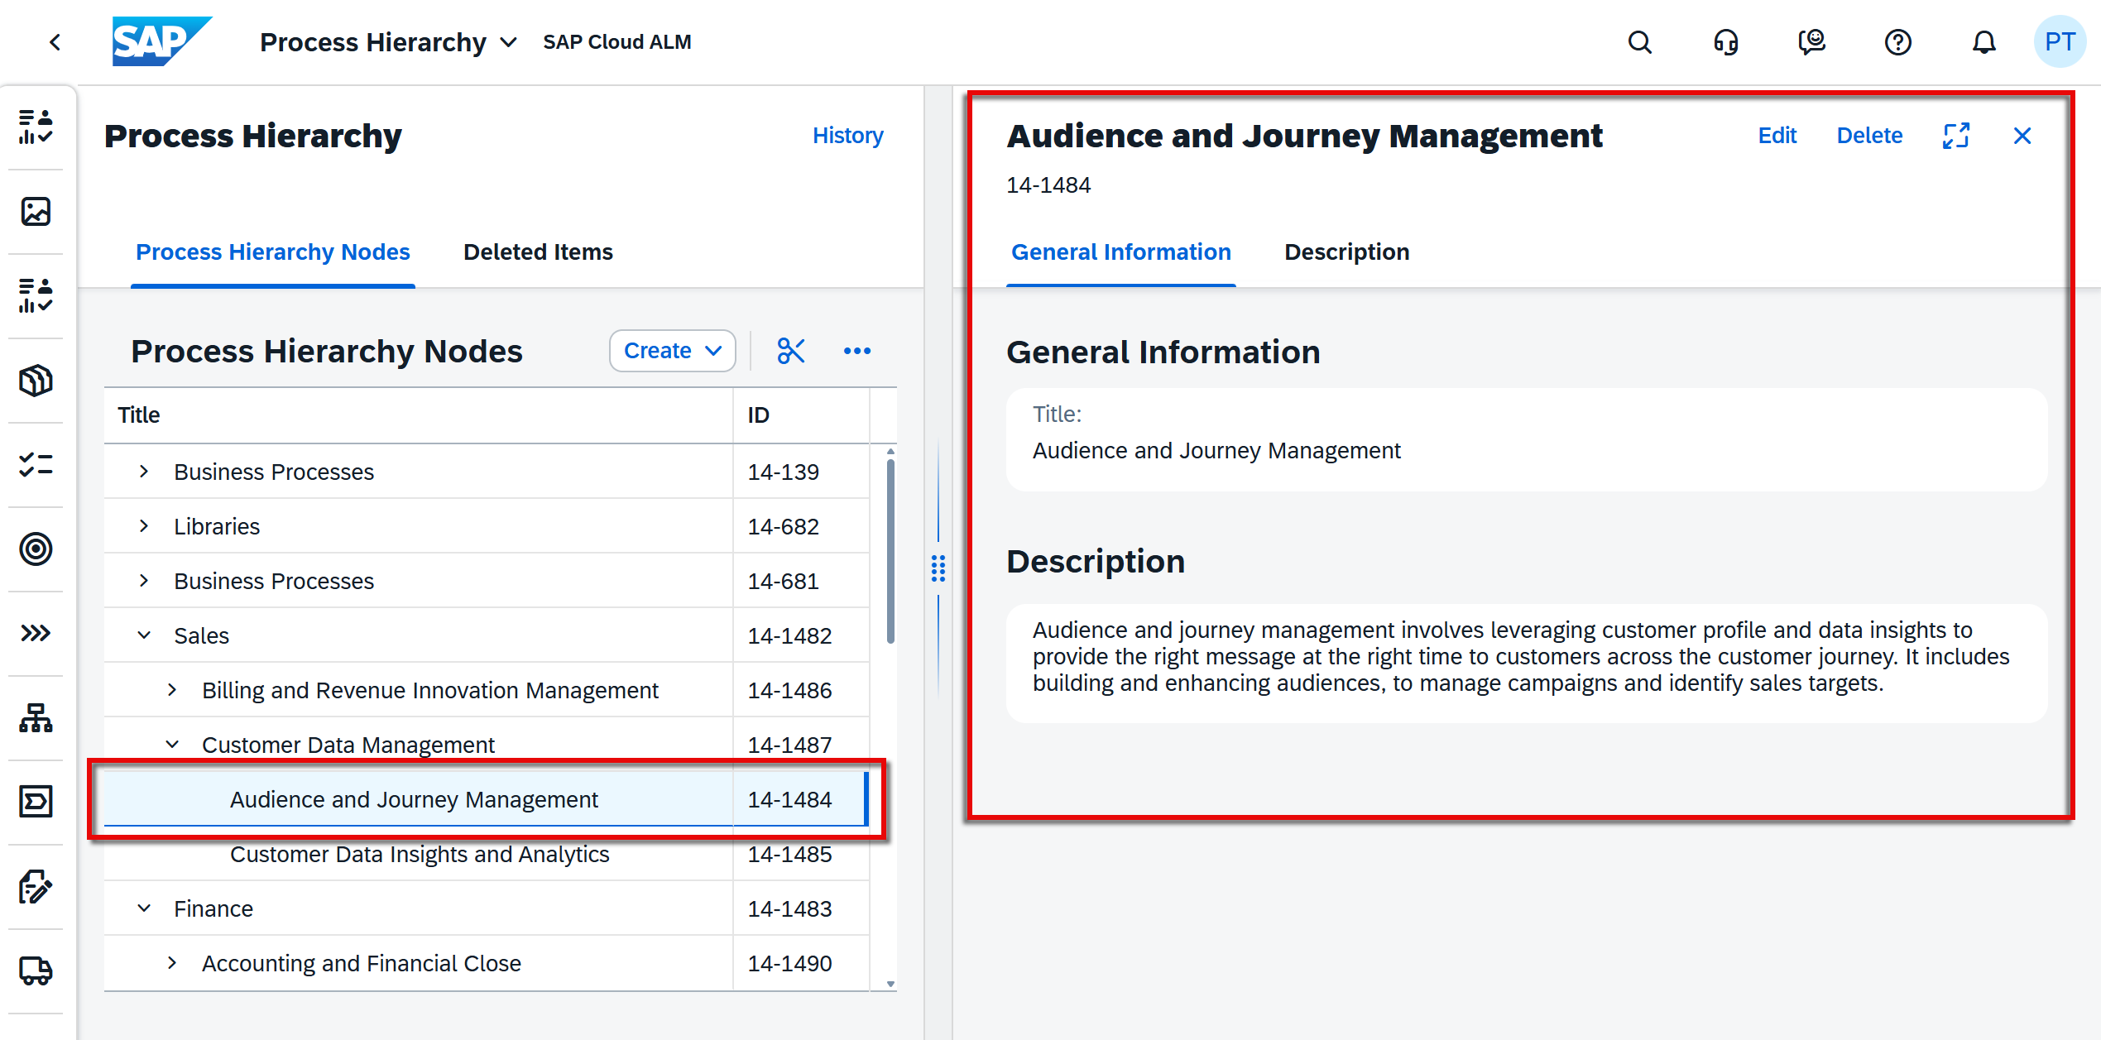Click the Sales row title
2101x1040 pixels.
pos(201,635)
